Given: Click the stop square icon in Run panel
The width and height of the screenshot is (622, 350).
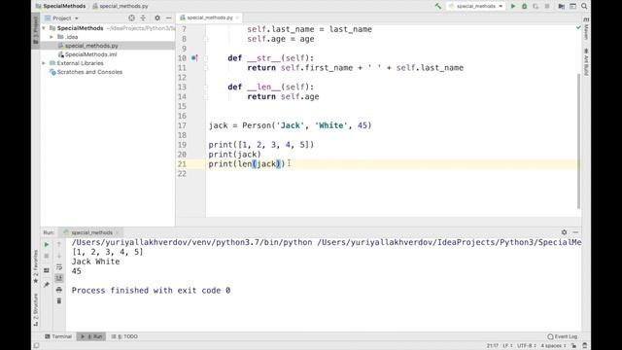Looking at the screenshot, I should click(47, 256).
